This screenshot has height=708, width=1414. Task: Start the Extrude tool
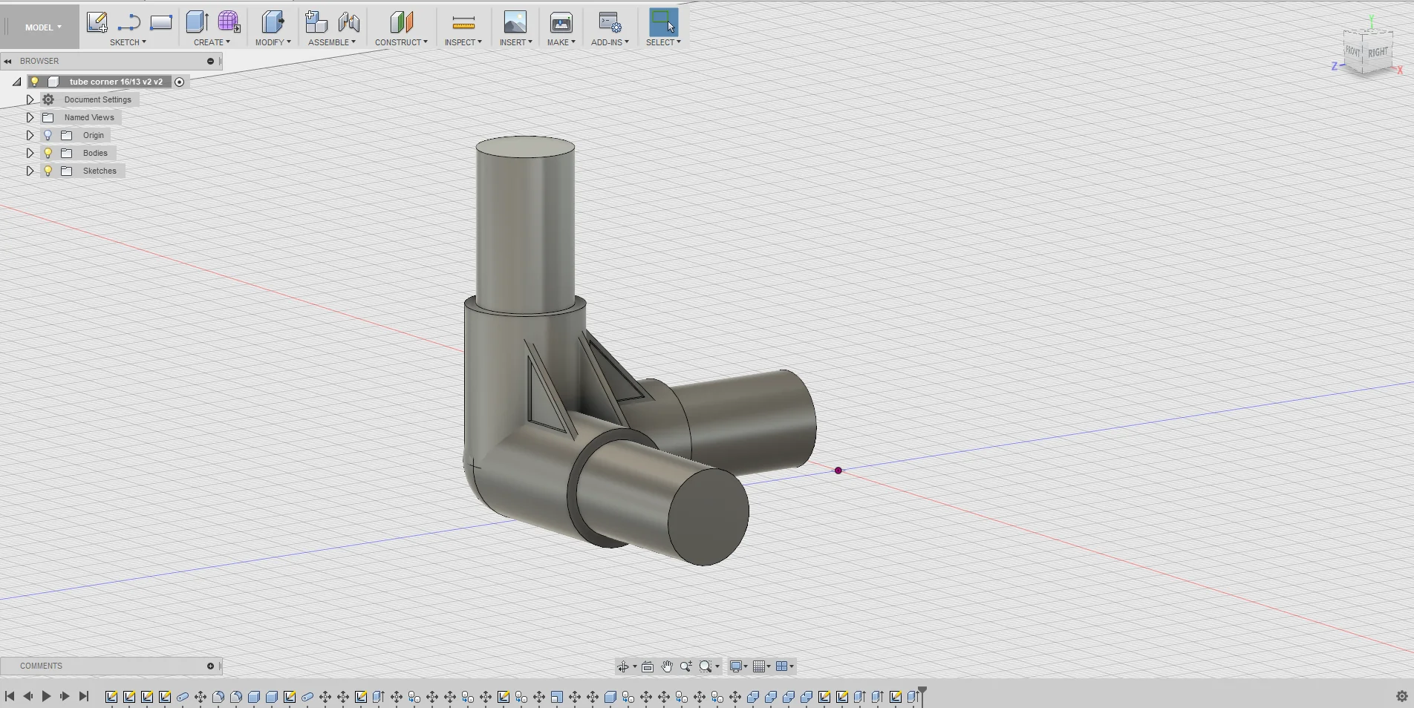click(197, 22)
